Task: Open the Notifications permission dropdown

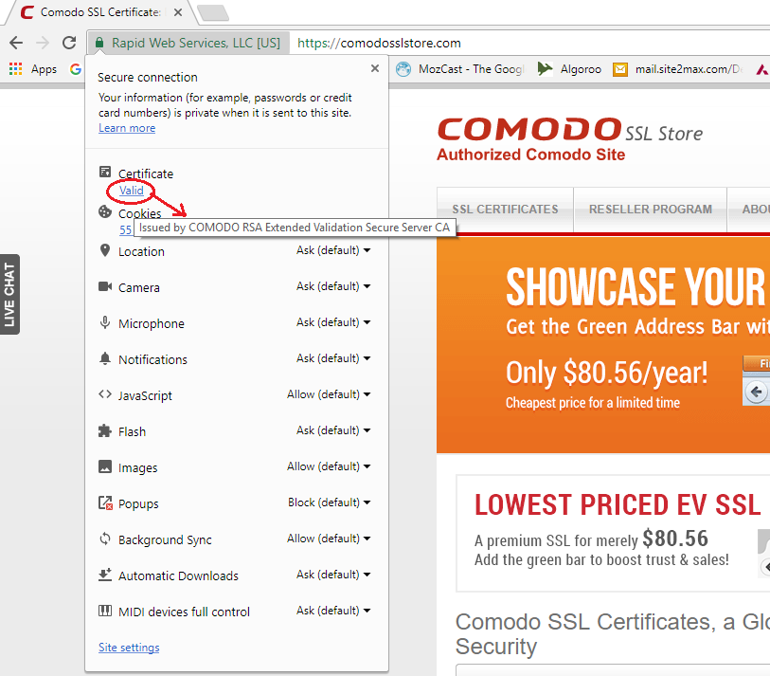Action: 333,358
